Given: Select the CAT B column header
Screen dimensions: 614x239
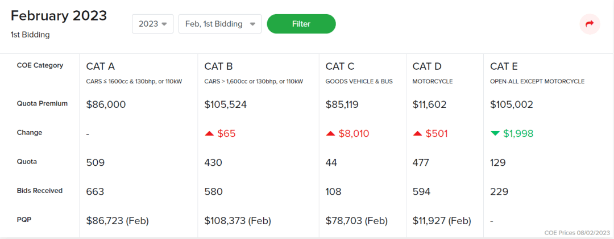Looking at the screenshot, I should click(218, 66).
